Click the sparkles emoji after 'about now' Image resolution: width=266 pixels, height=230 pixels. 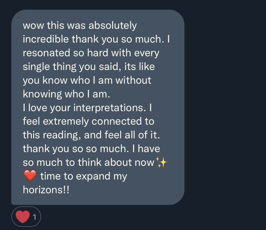(x=162, y=162)
